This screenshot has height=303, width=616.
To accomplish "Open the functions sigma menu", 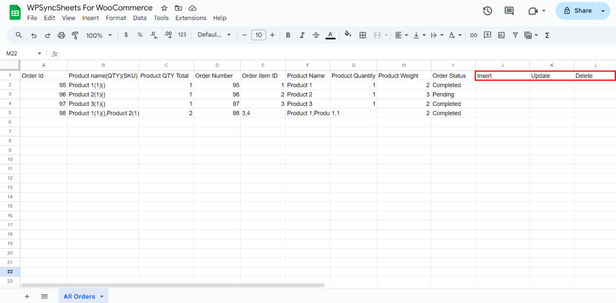I will point(547,35).
